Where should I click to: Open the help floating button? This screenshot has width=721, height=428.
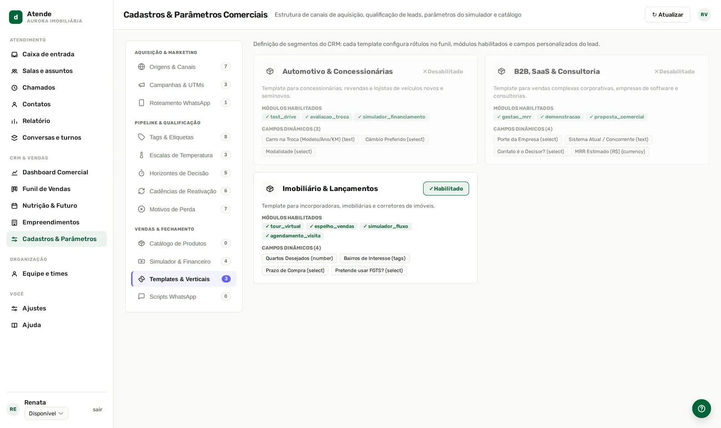tap(702, 409)
